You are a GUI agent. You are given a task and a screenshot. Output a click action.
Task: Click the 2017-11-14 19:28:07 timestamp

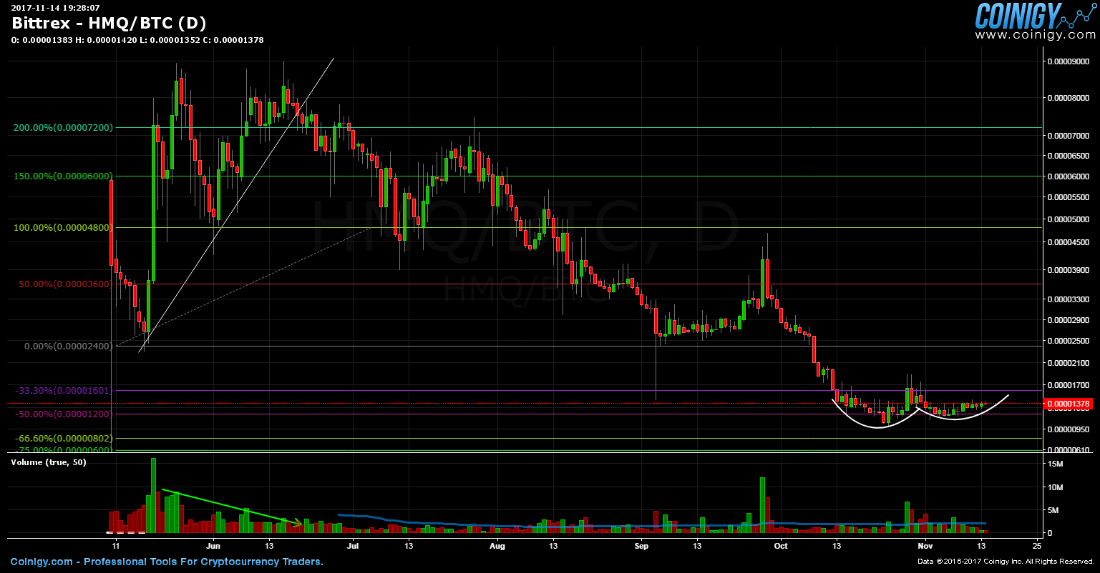55,7
